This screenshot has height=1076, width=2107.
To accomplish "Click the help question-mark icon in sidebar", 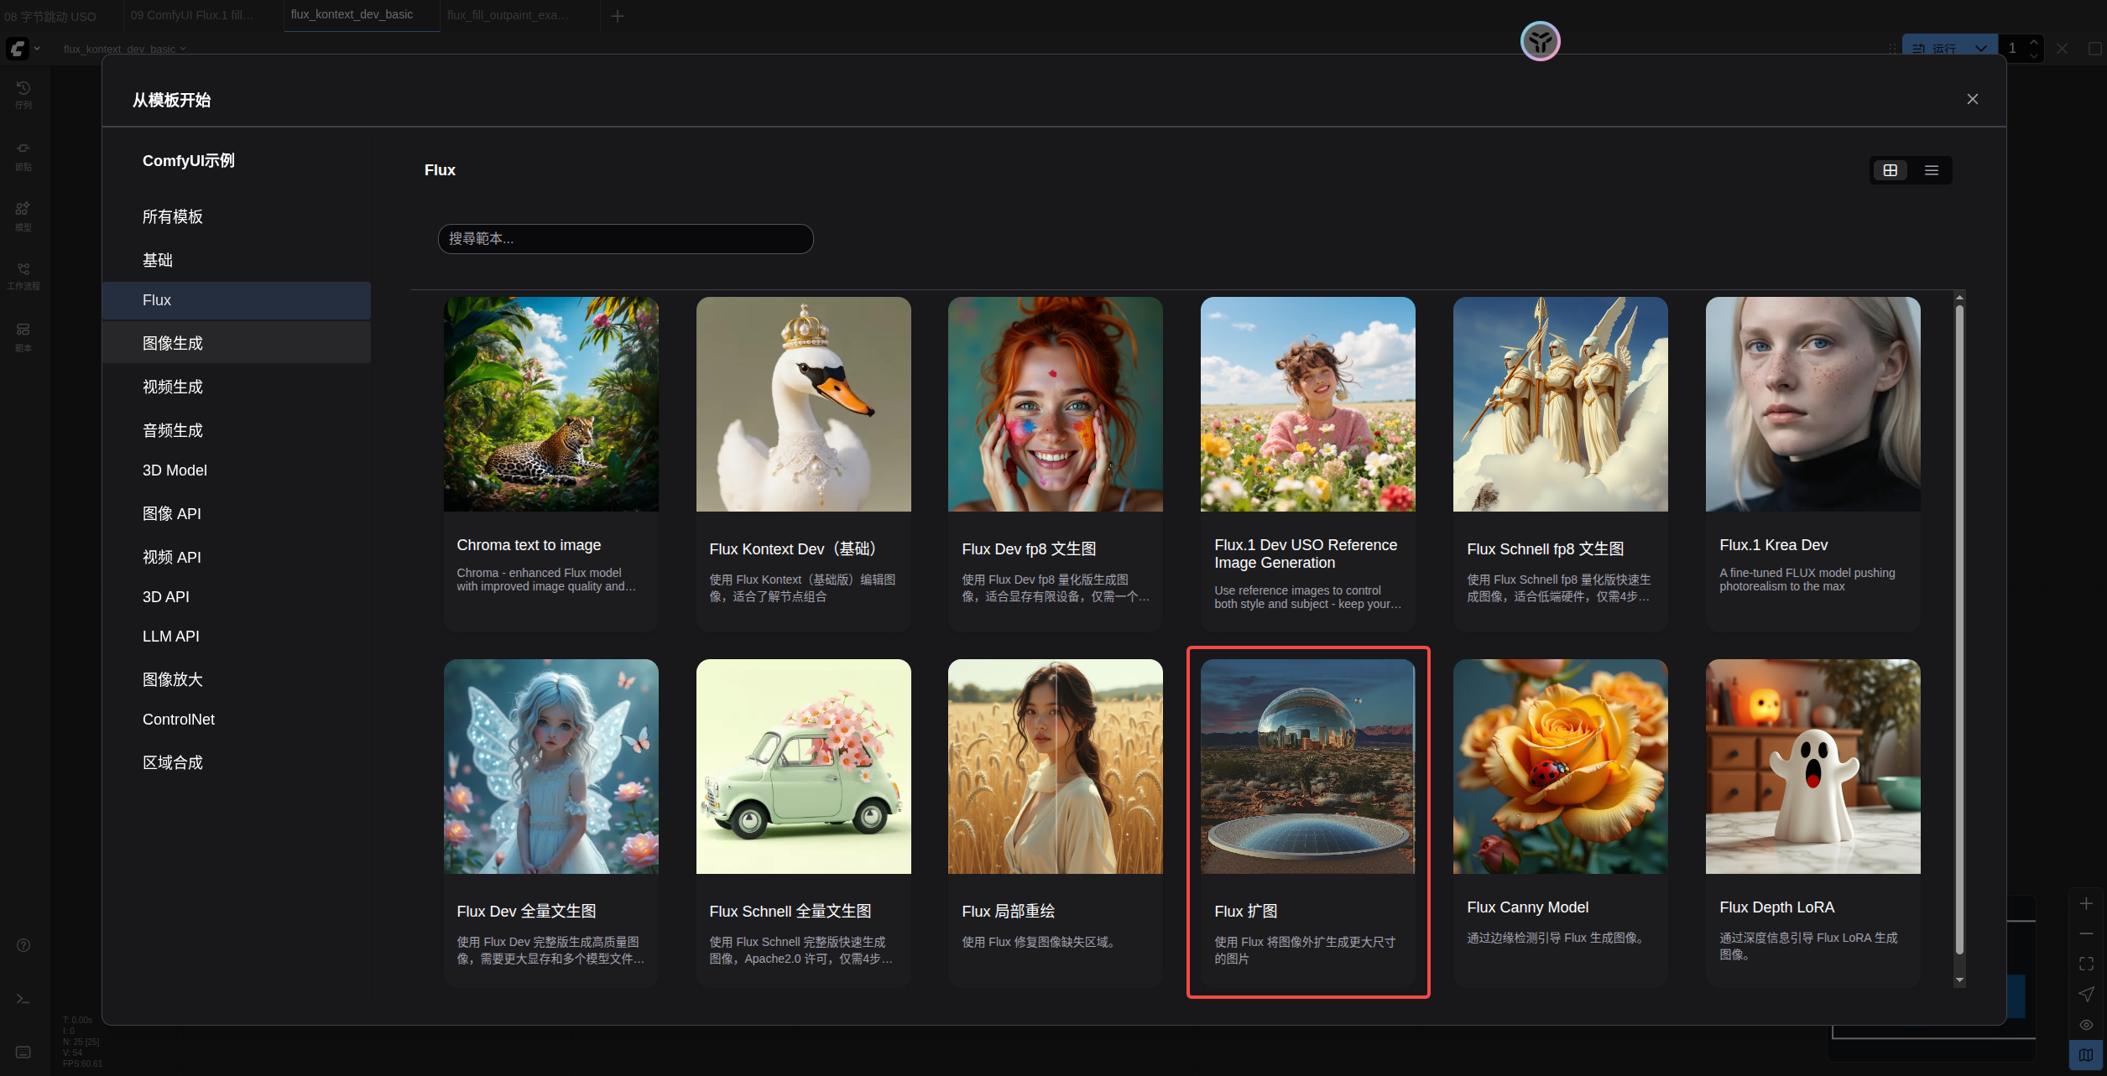I will 23,945.
